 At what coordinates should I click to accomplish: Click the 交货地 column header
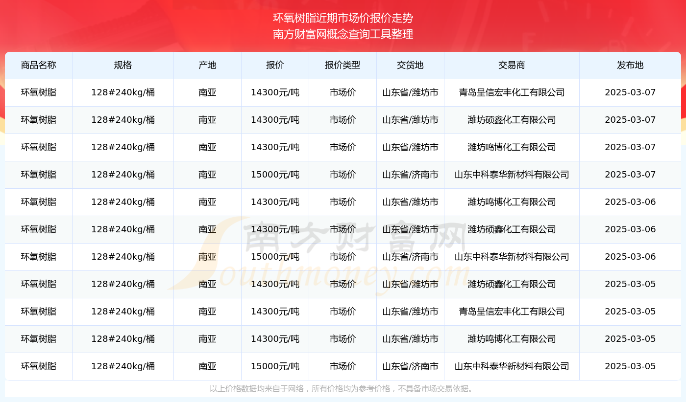(410, 65)
